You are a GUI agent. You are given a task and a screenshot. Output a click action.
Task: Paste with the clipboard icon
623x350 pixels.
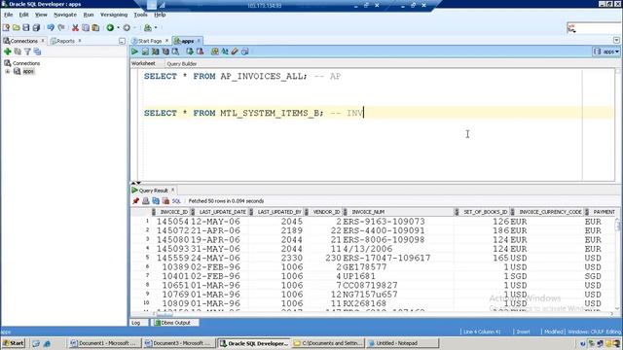[95, 28]
